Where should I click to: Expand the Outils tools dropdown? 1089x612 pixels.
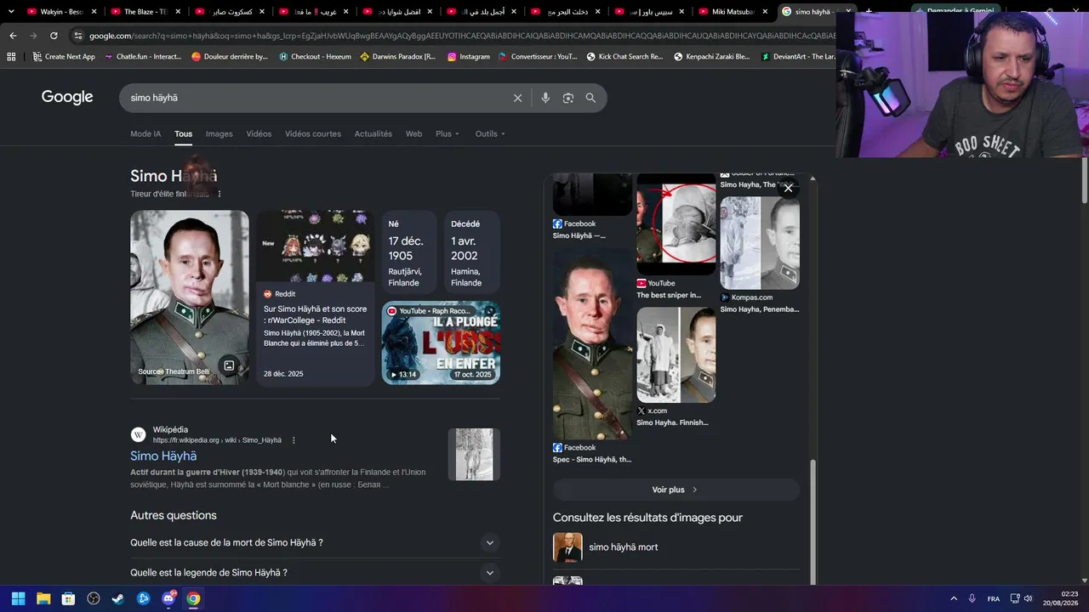[x=490, y=133]
